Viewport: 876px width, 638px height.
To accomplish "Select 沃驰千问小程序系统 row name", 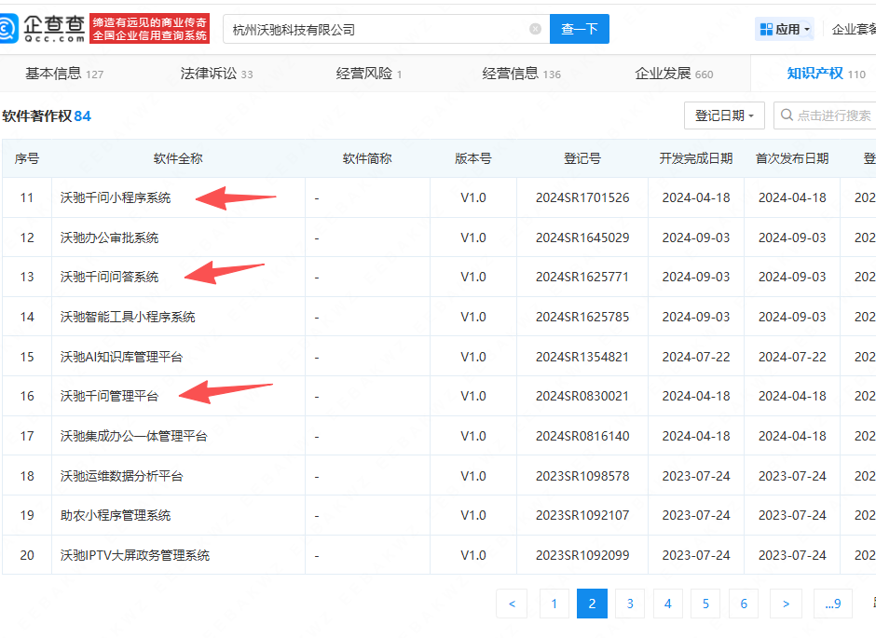I will [116, 197].
